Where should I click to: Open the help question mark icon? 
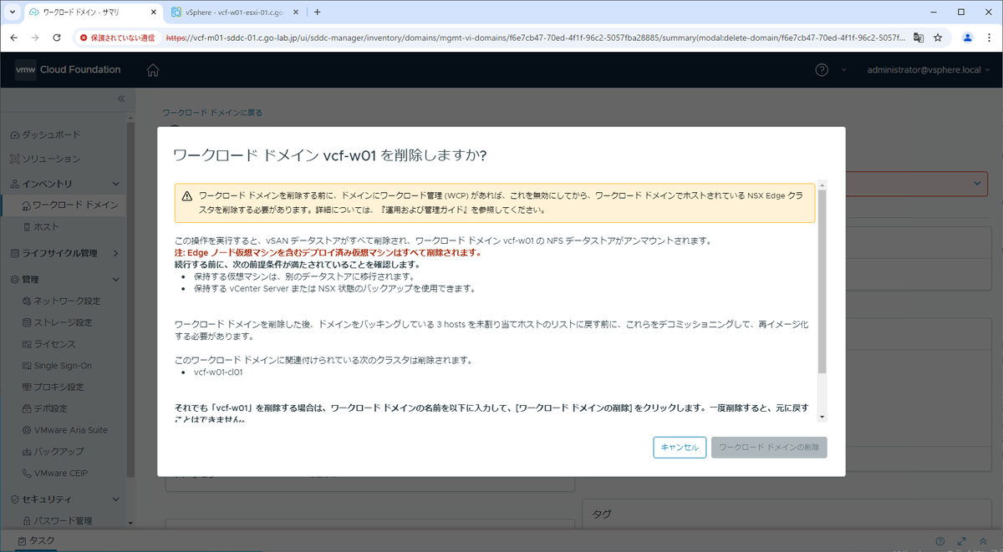(x=822, y=70)
